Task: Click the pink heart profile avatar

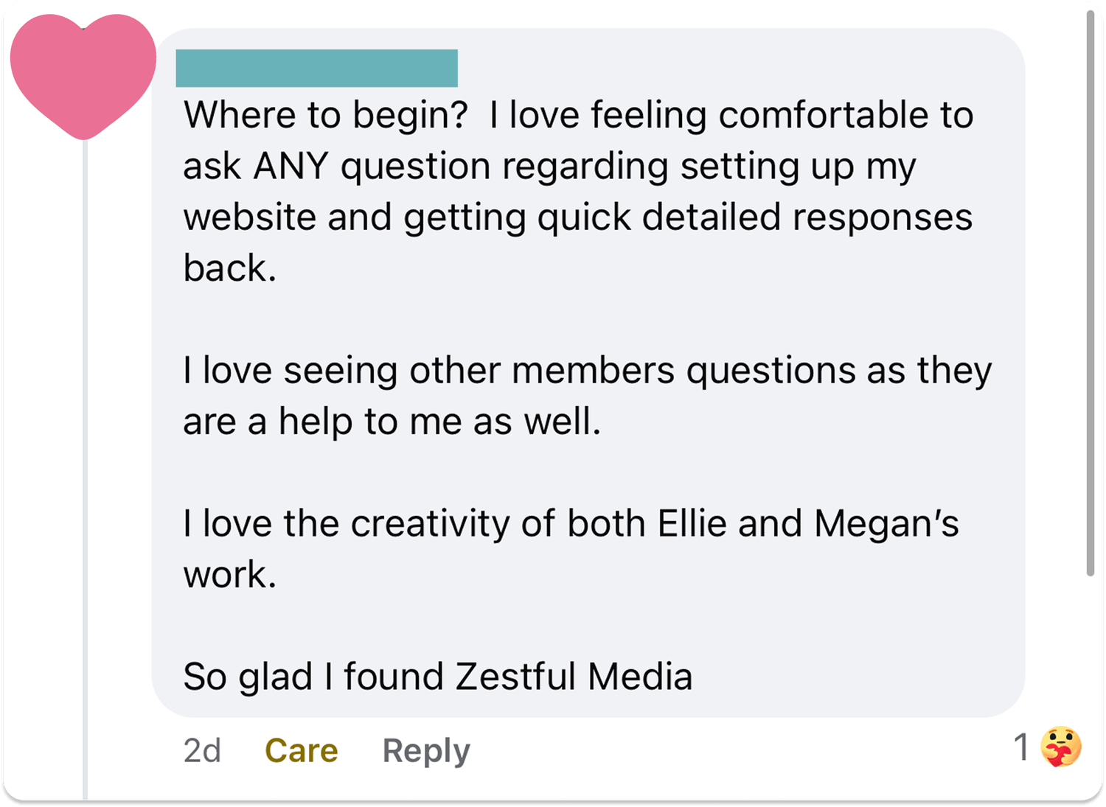Action: [83, 74]
